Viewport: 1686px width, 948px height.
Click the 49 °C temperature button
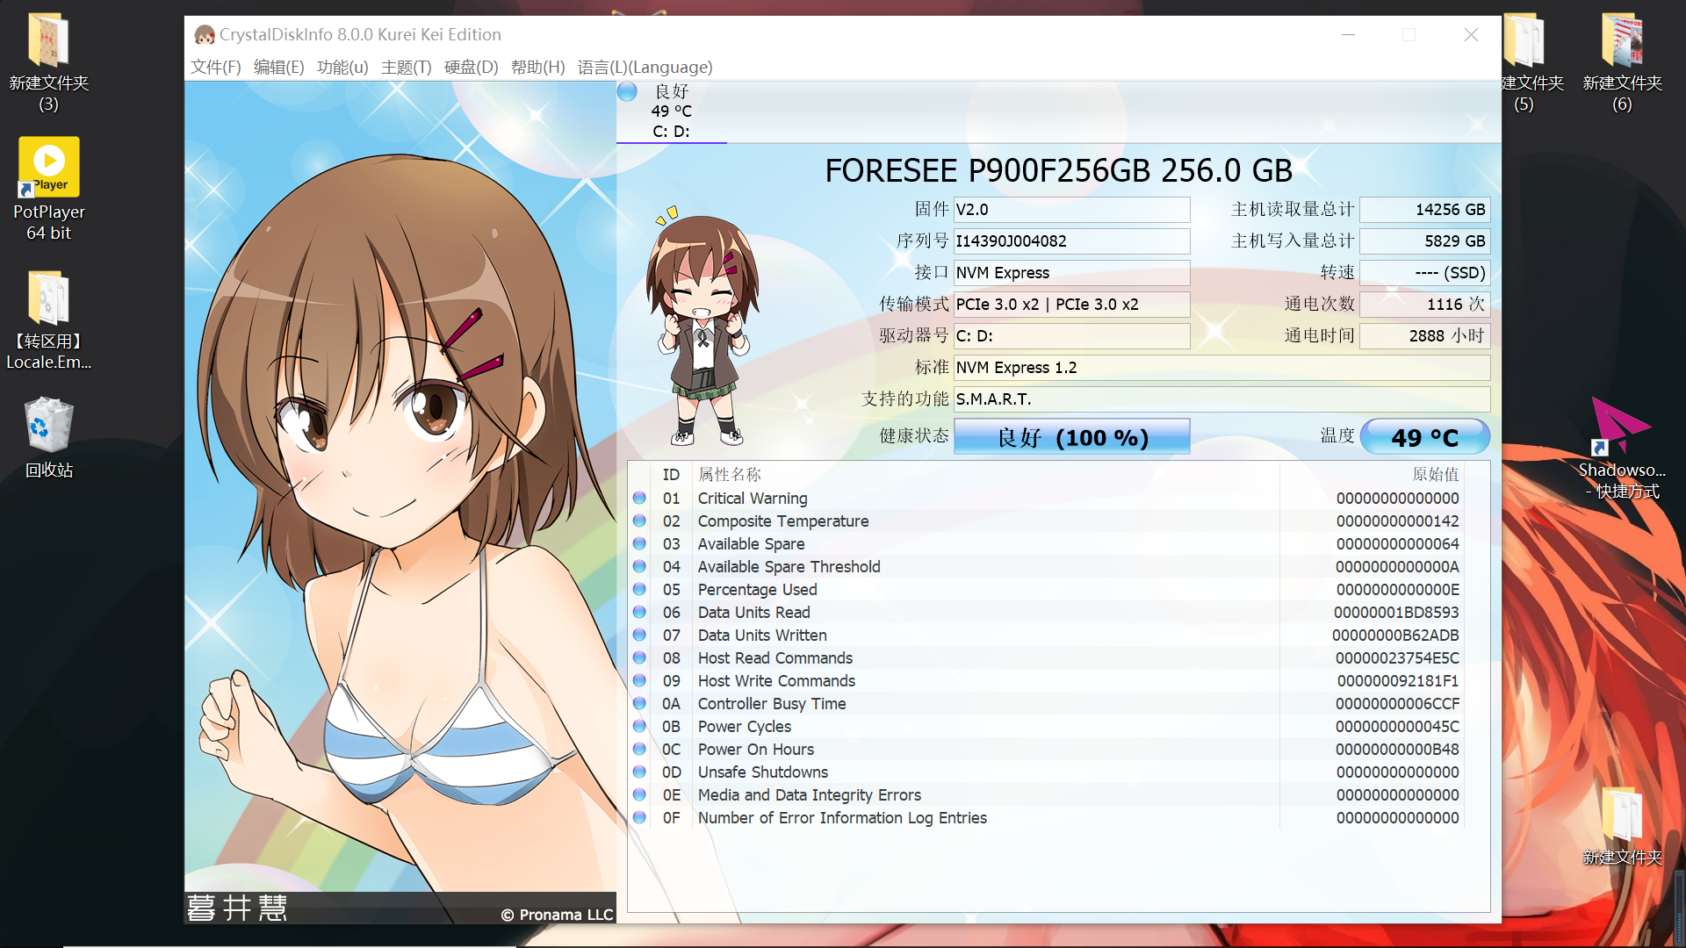pos(1424,437)
